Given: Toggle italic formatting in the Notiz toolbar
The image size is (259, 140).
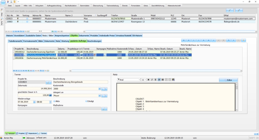Looking at the screenshot, I should click(152, 80).
